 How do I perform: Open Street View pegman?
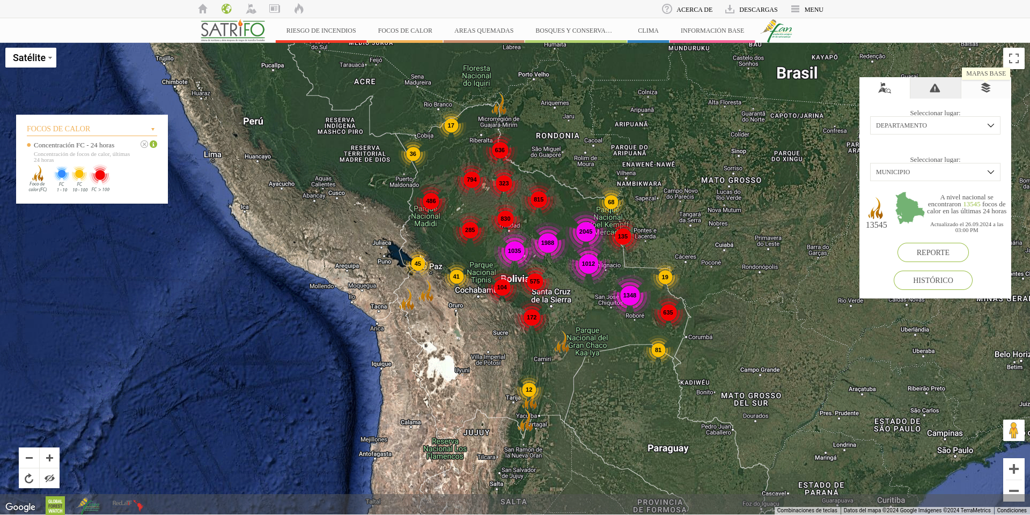tap(1013, 430)
